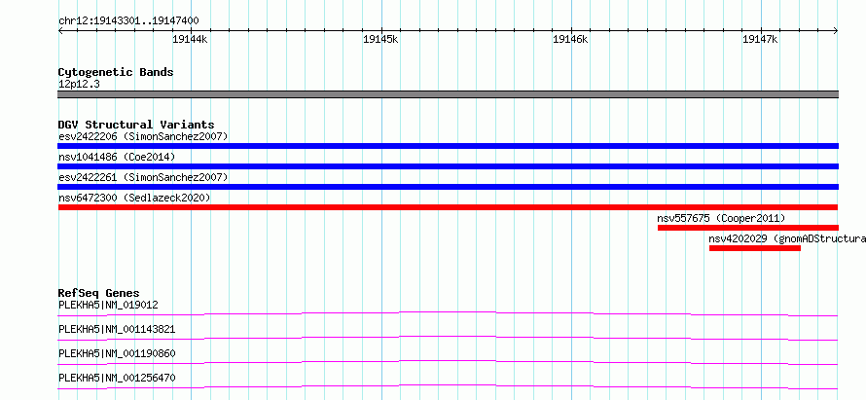This screenshot has height=400, width=866.
Task: Click the 12p12.3 band label
Action: 79,85
